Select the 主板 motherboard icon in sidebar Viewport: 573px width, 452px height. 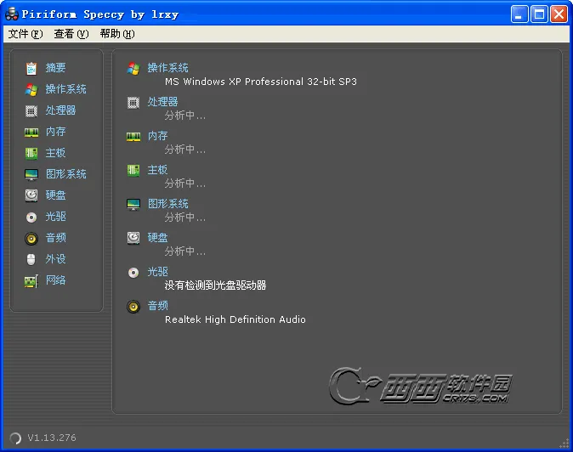coord(31,153)
